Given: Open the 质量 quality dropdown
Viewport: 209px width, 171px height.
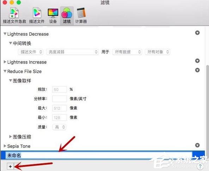Looking at the screenshot, I should 59,127.
